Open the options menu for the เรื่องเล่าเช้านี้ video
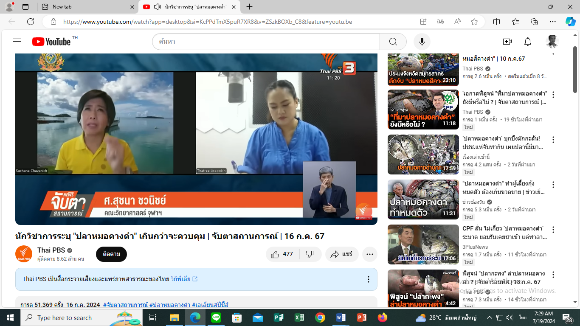This screenshot has width=580, height=326. tap(553, 140)
